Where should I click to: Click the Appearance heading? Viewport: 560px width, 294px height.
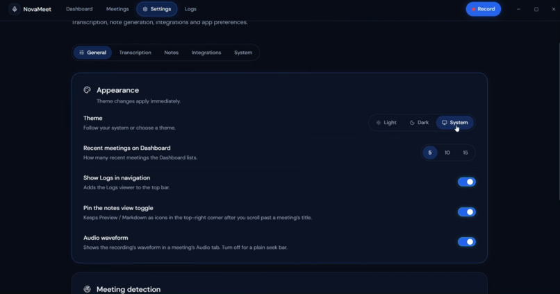click(x=117, y=90)
